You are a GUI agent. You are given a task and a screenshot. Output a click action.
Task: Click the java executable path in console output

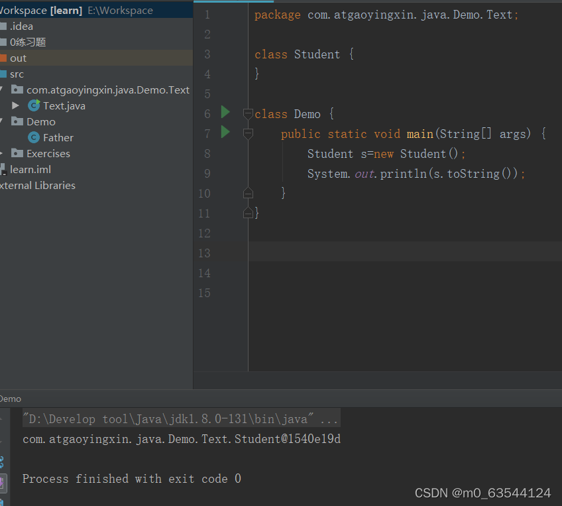(179, 418)
